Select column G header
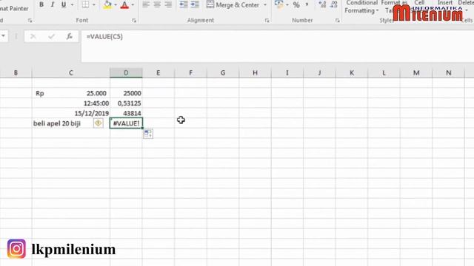Viewport: 474px width, 266px height. point(223,72)
